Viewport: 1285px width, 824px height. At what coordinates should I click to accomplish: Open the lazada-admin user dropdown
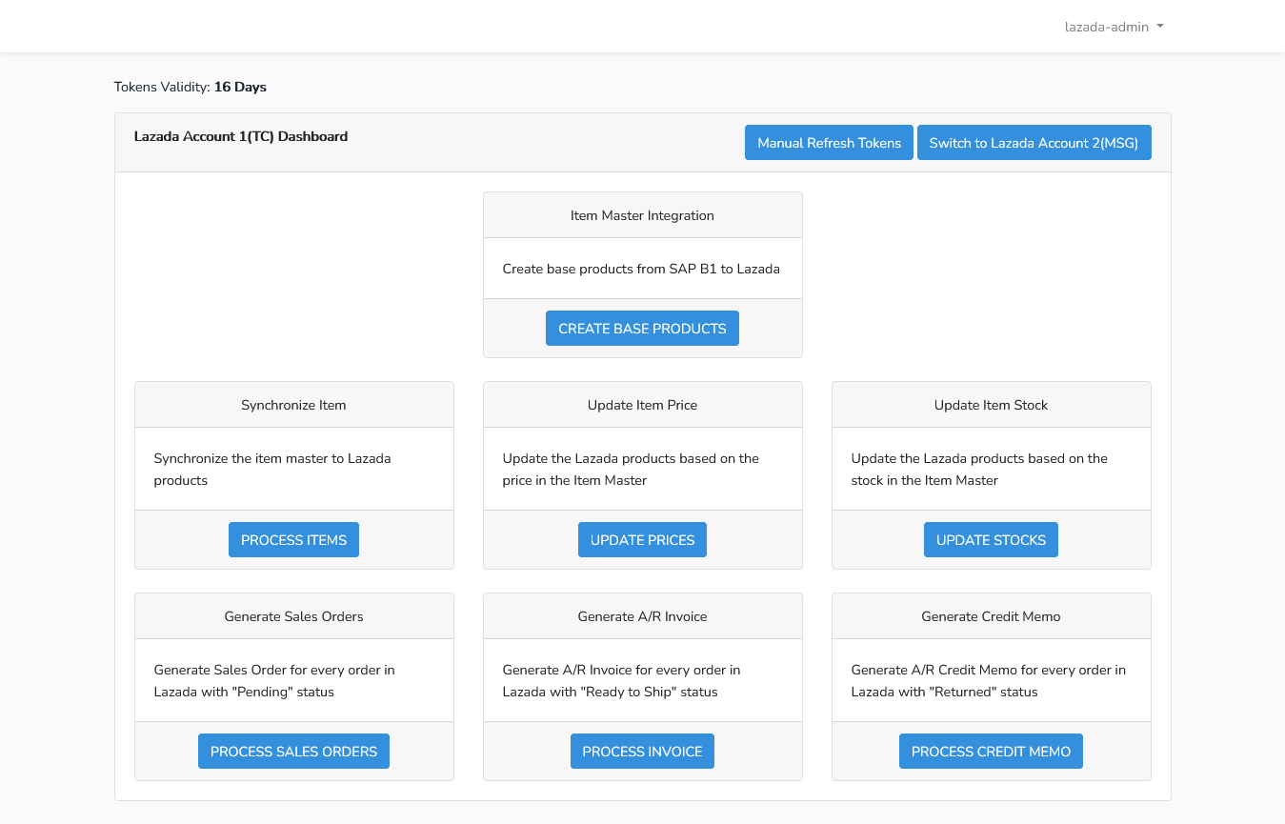[x=1114, y=27]
